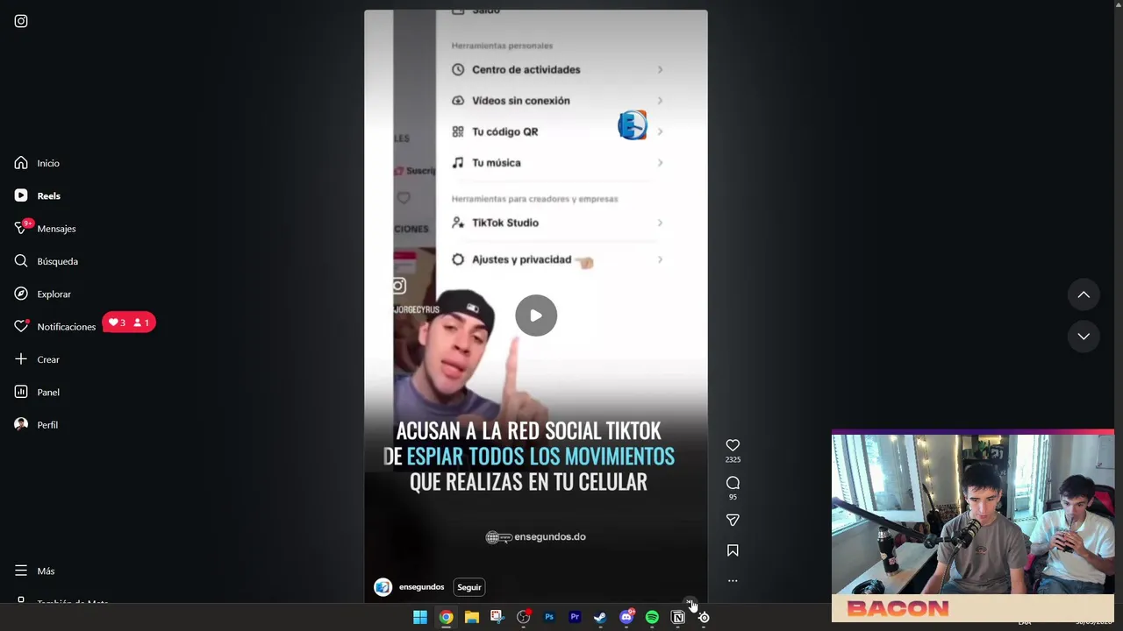Viewport: 1123px width, 631px height.
Task: Open Mensajes in the sidebar
Action: (45, 228)
